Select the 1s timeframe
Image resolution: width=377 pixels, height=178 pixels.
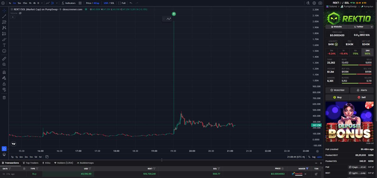[10, 3]
